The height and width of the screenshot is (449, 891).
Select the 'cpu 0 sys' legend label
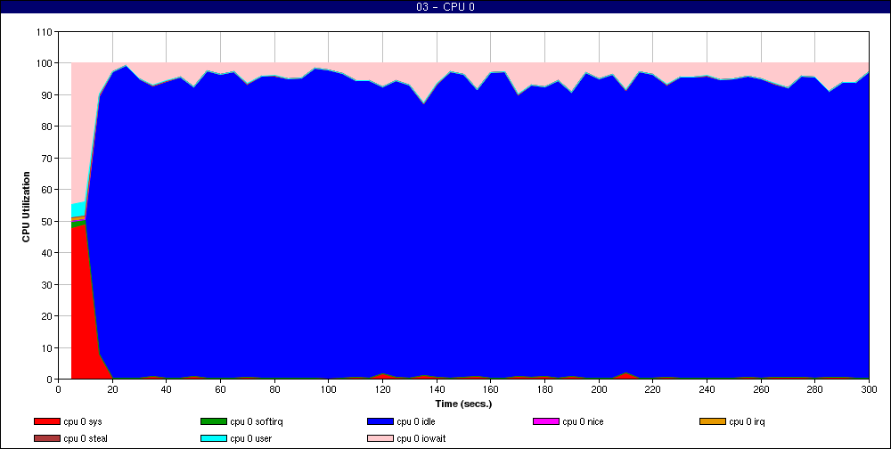point(83,421)
